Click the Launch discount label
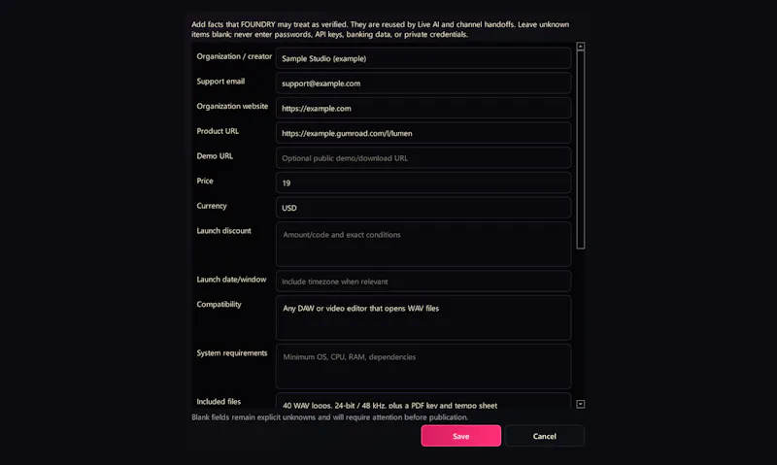 click(x=223, y=231)
